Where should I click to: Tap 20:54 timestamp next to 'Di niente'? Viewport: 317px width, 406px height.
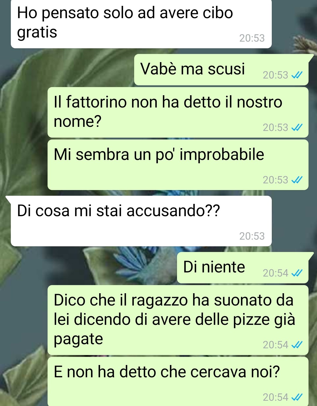pos(275,273)
